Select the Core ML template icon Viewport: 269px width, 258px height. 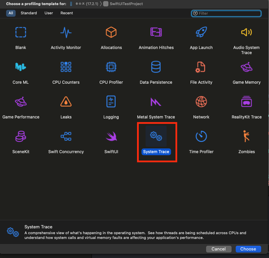click(21, 67)
